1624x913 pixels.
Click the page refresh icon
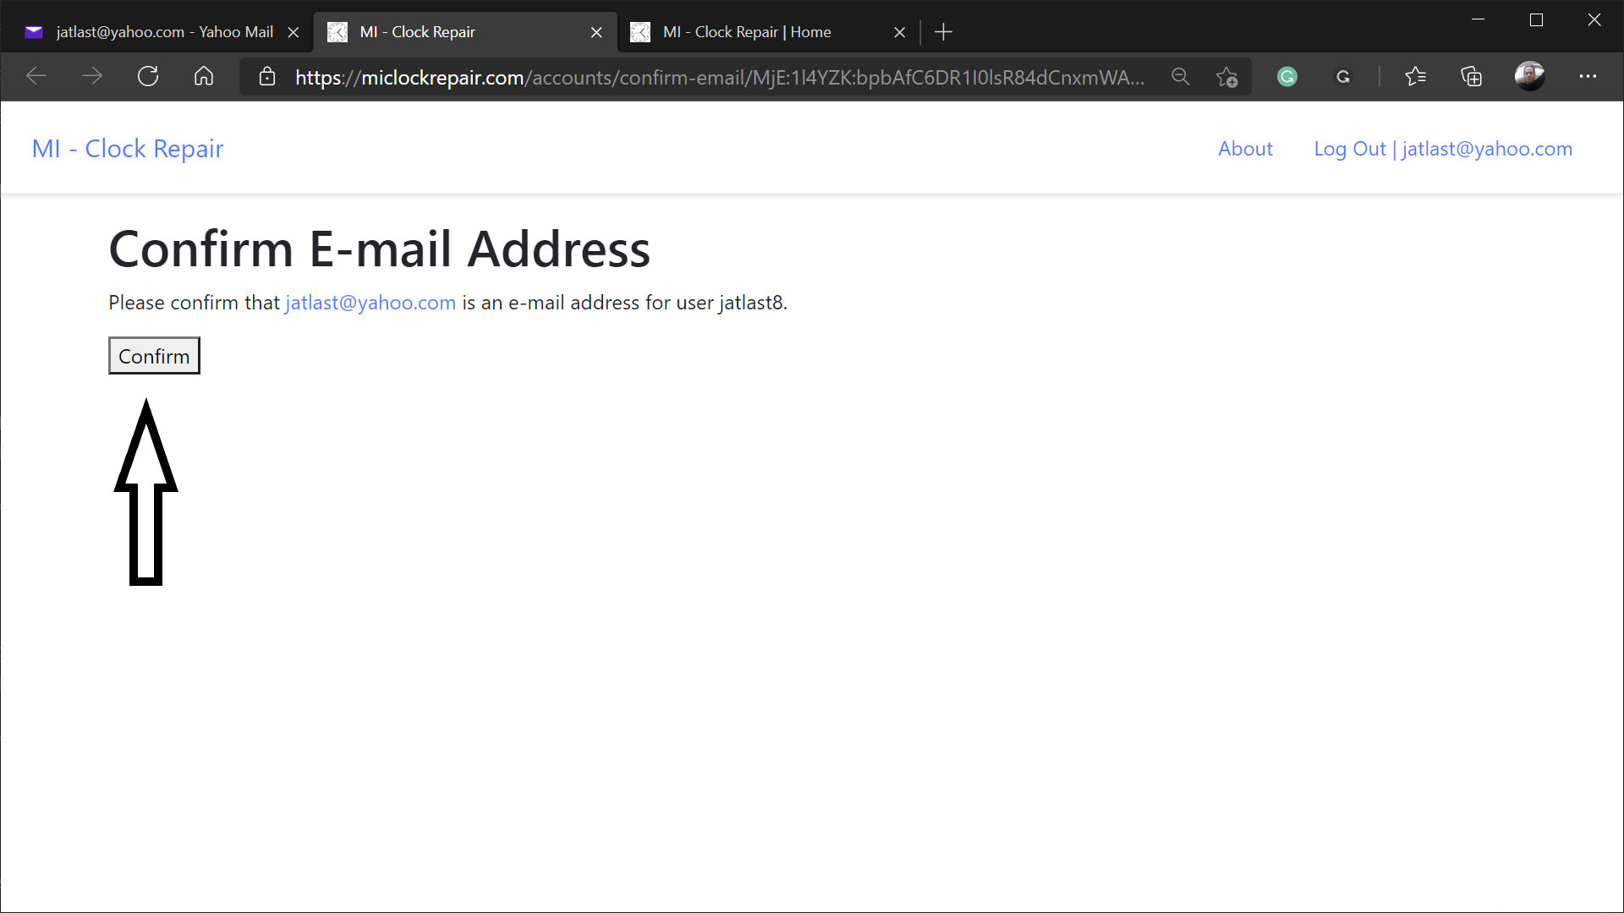pyautogui.click(x=147, y=76)
